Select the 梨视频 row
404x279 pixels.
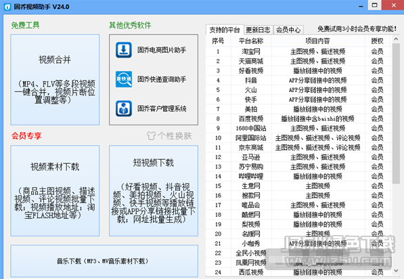299,224
